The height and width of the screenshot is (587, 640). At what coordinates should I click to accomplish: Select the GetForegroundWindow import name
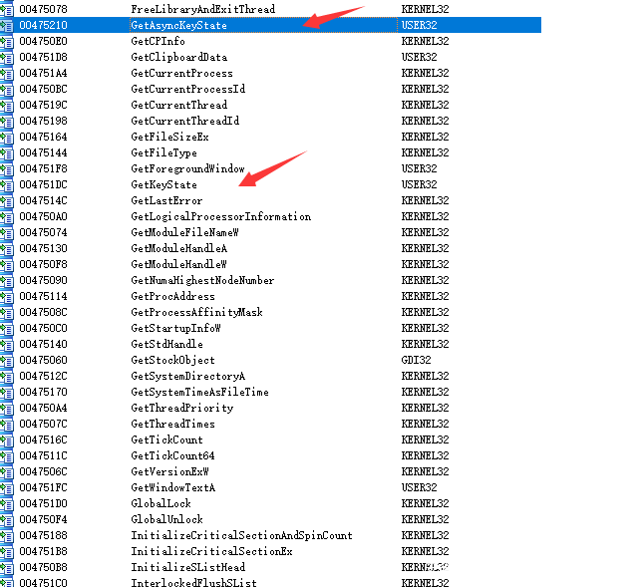(187, 168)
